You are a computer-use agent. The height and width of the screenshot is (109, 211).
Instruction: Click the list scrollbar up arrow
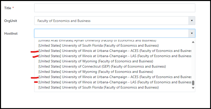(193, 42)
